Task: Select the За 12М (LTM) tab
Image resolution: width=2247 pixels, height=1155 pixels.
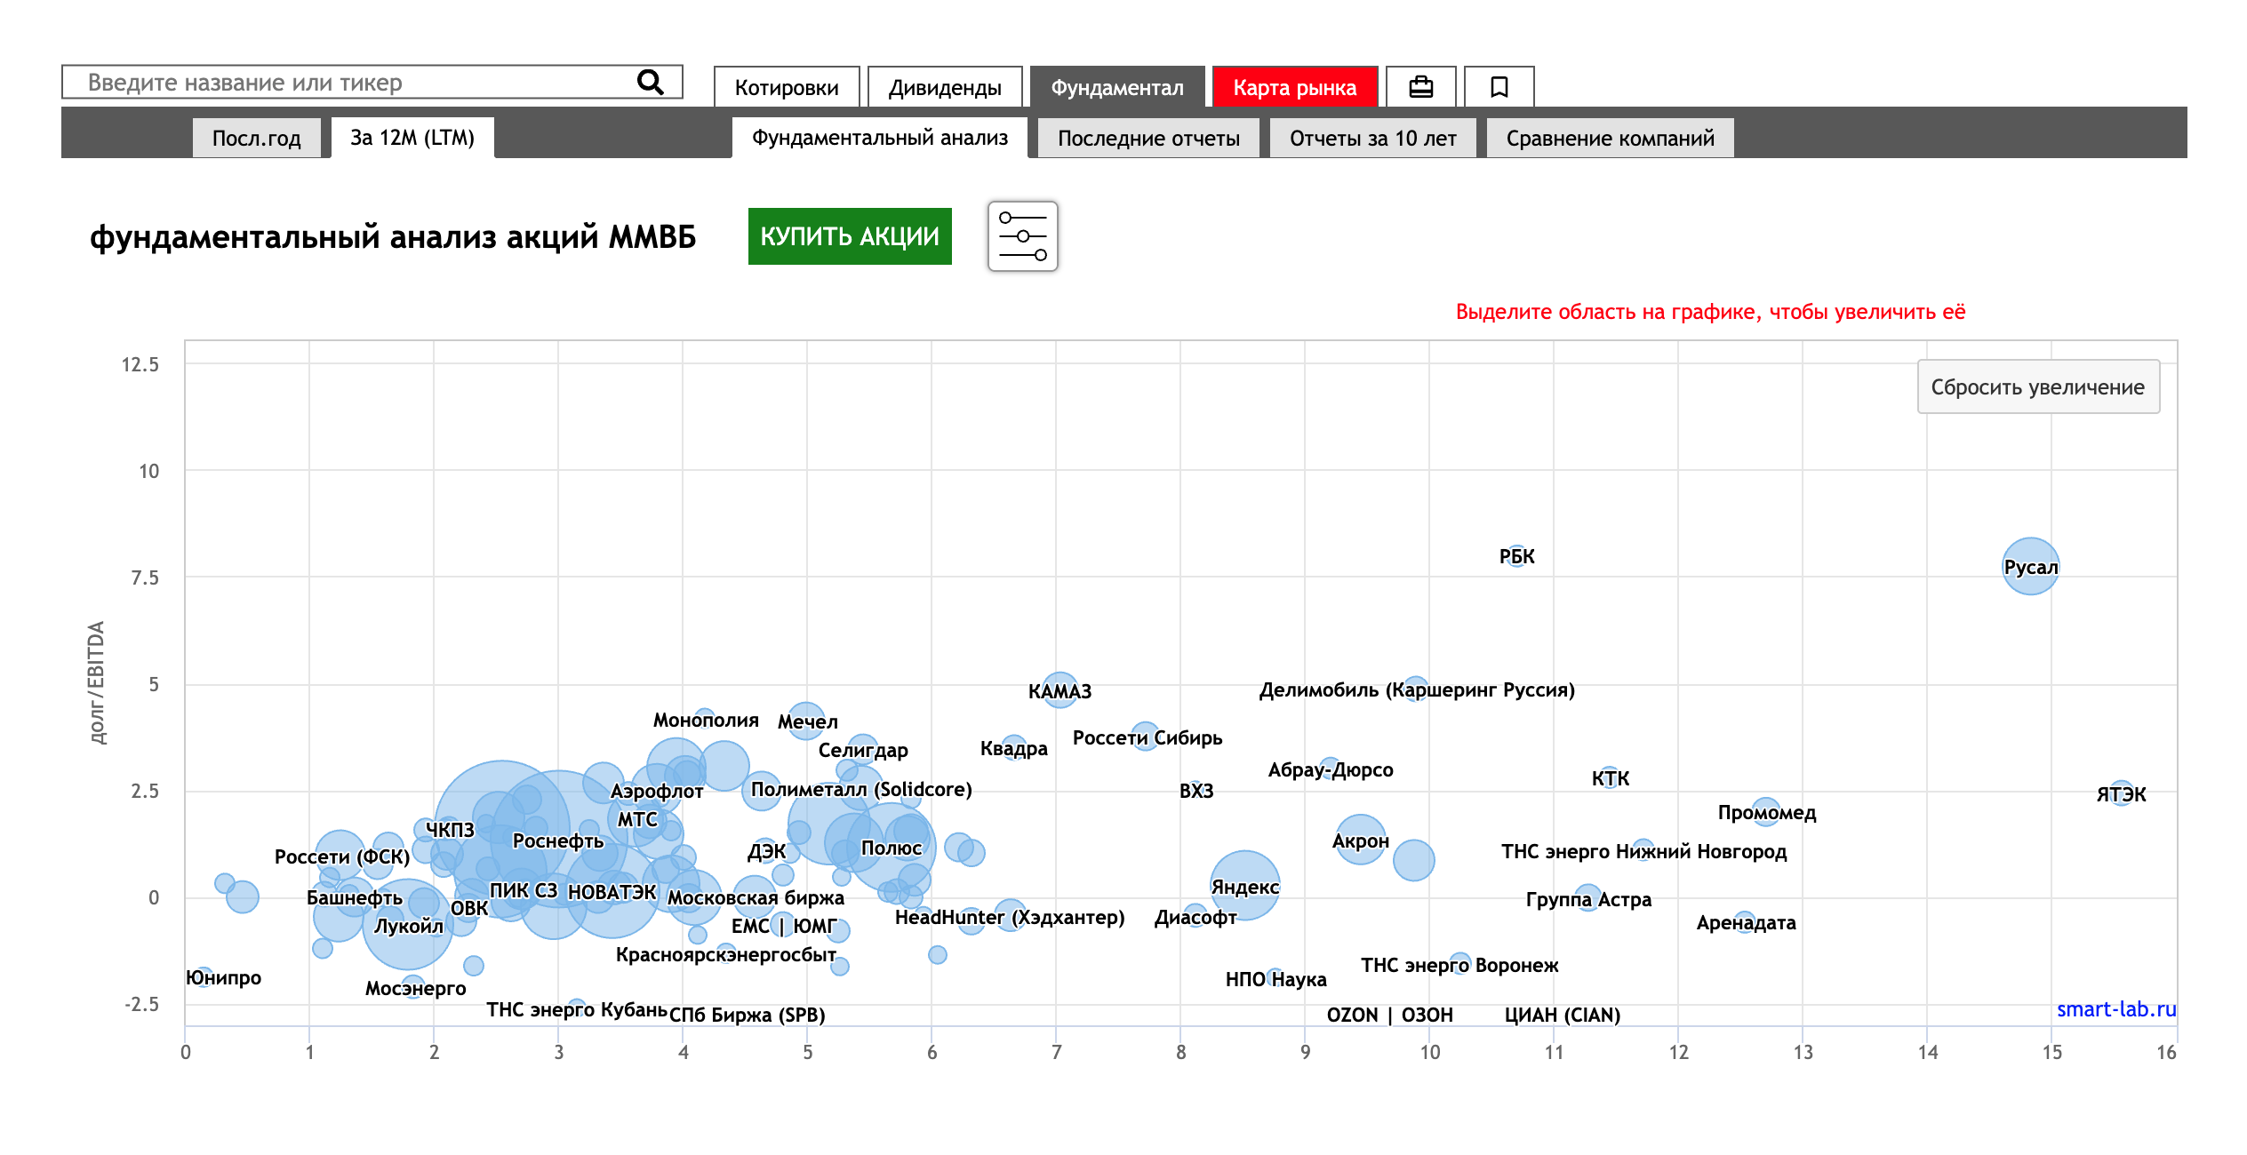Action: click(412, 138)
